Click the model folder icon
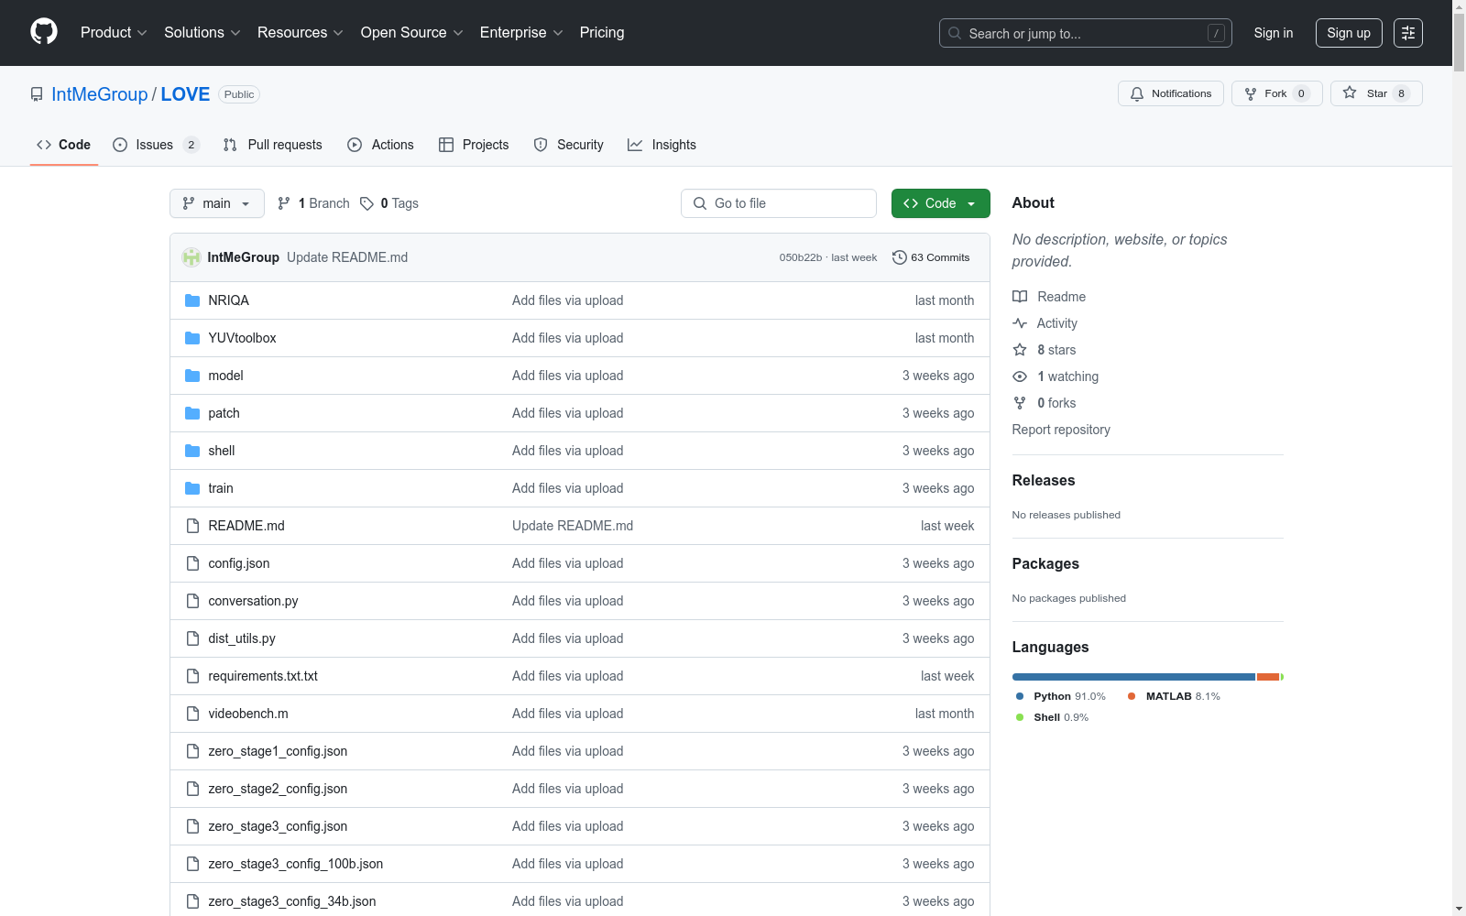 192,376
